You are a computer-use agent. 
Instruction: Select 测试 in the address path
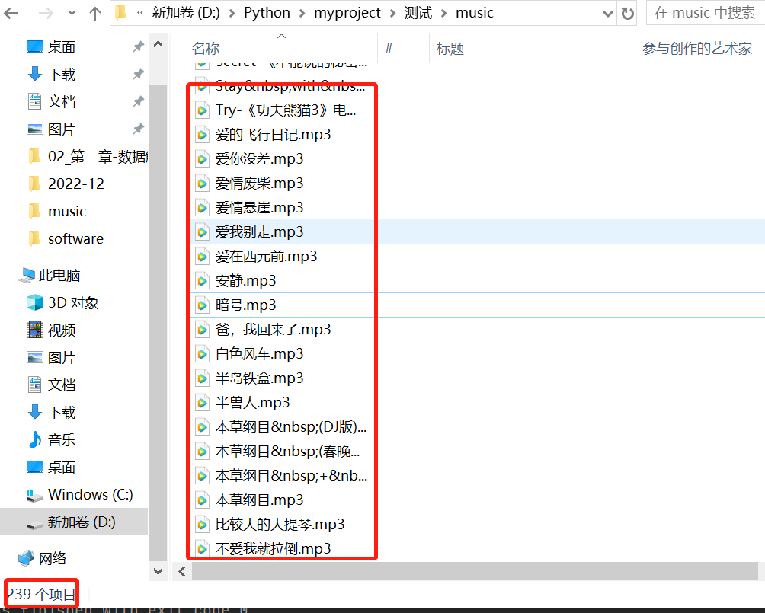[x=418, y=13]
